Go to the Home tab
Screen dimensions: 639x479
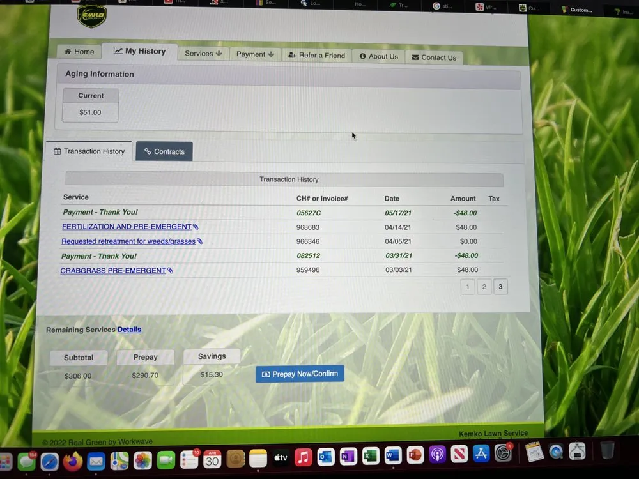point(79,52)
